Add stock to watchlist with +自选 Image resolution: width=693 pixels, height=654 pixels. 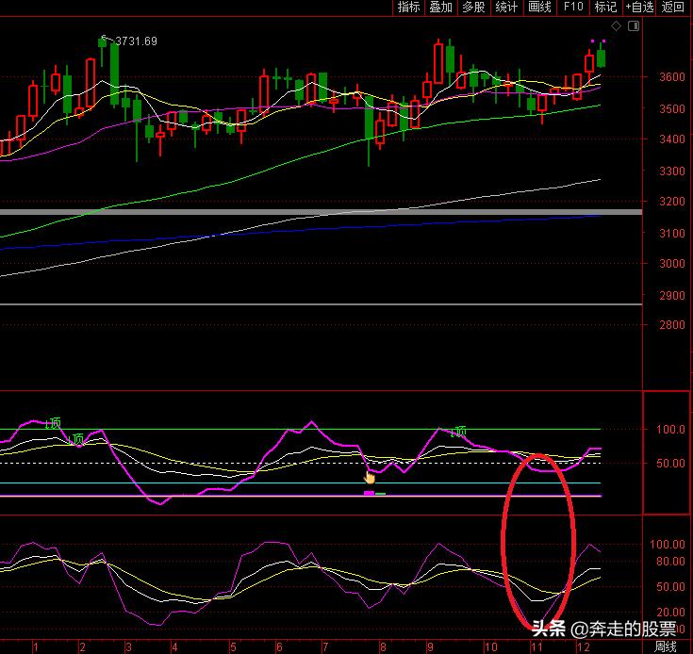click(x=638, y=8)
